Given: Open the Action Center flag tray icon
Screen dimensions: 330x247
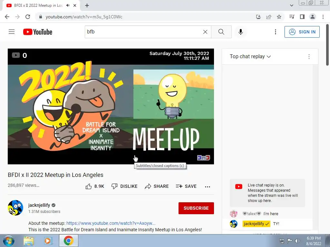Looking at the screenshot, I should (290, 241).
